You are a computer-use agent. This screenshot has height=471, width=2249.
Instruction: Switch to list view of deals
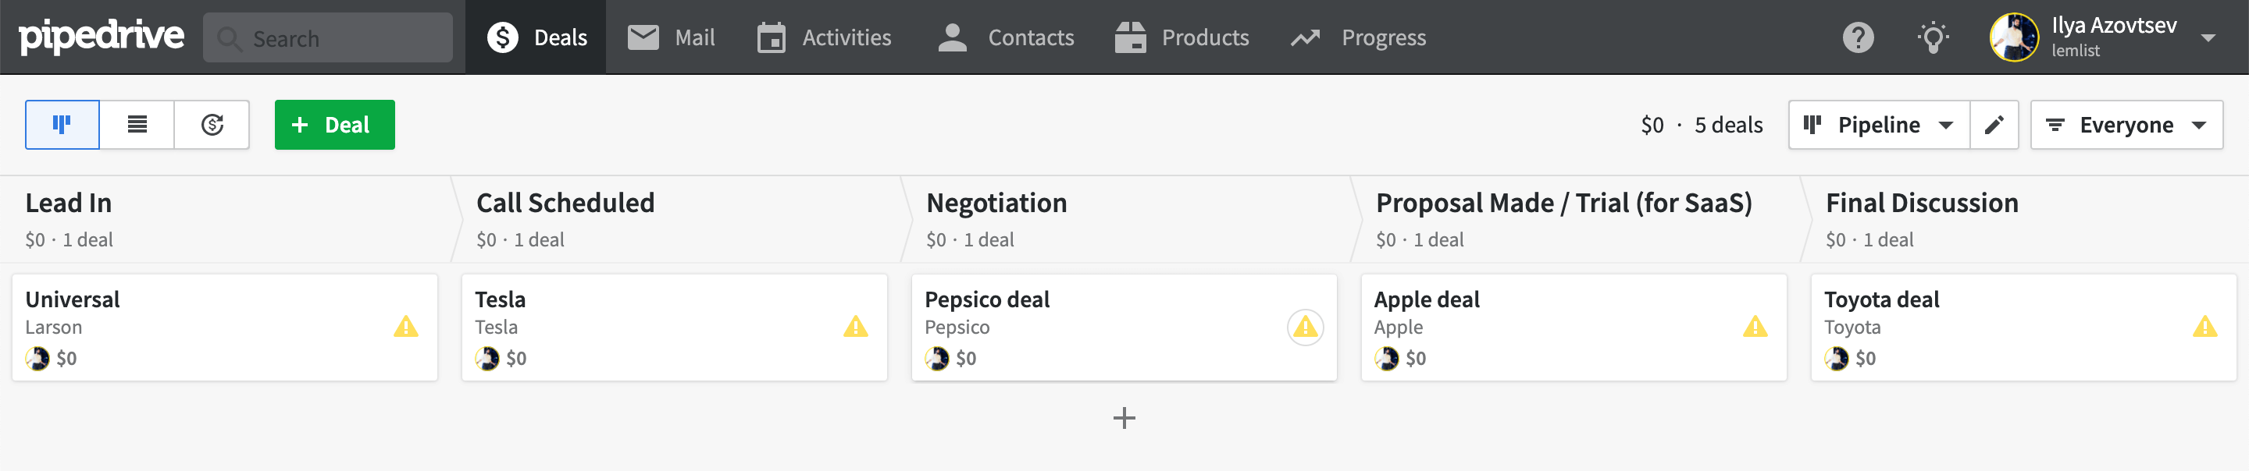137,124
